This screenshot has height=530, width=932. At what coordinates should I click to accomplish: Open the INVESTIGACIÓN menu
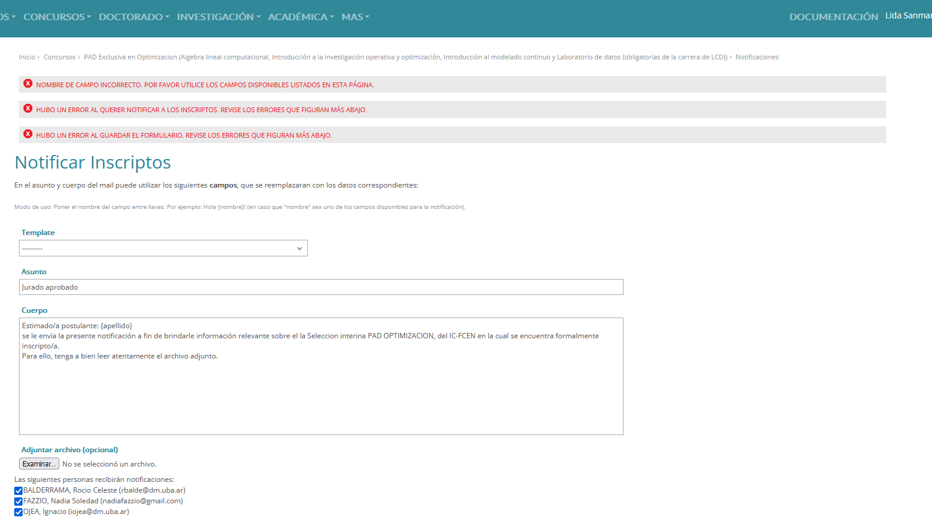[219, 17]
